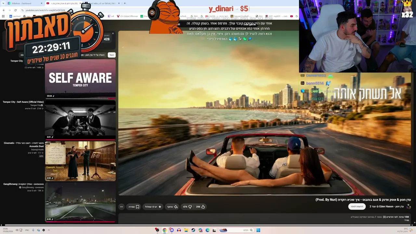Image resolution: width=416 pixels, height=234 pixels.
Task: Reload the current page
Action: 15,10
